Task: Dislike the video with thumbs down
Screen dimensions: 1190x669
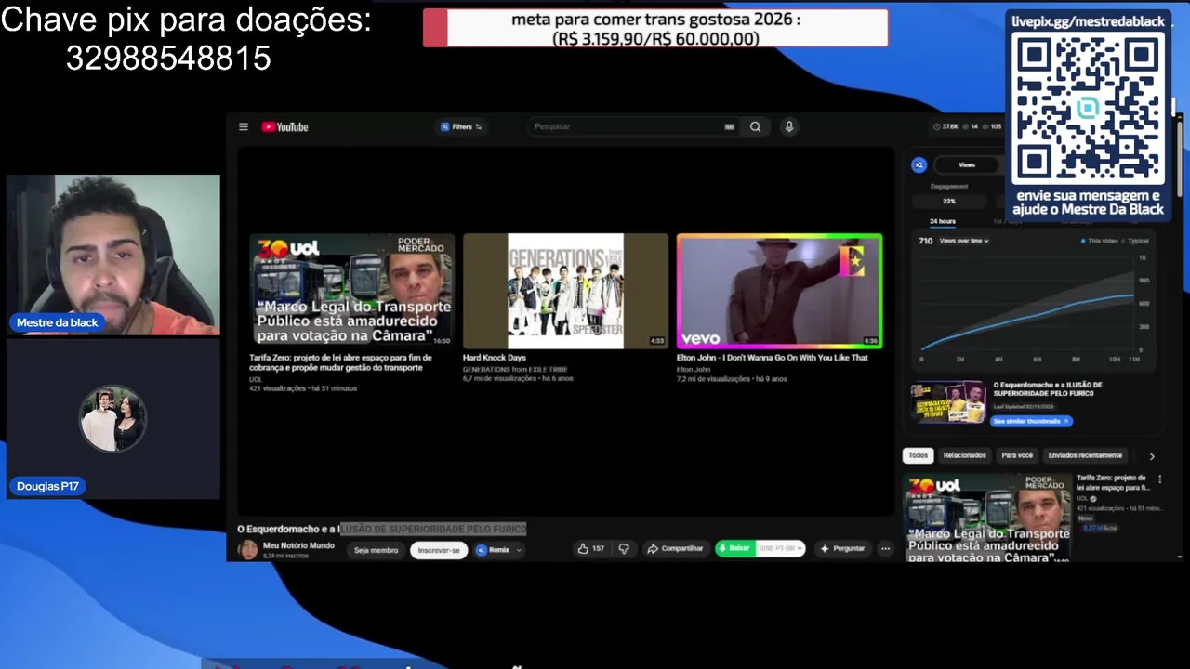Action: click(x=624, y=548)
